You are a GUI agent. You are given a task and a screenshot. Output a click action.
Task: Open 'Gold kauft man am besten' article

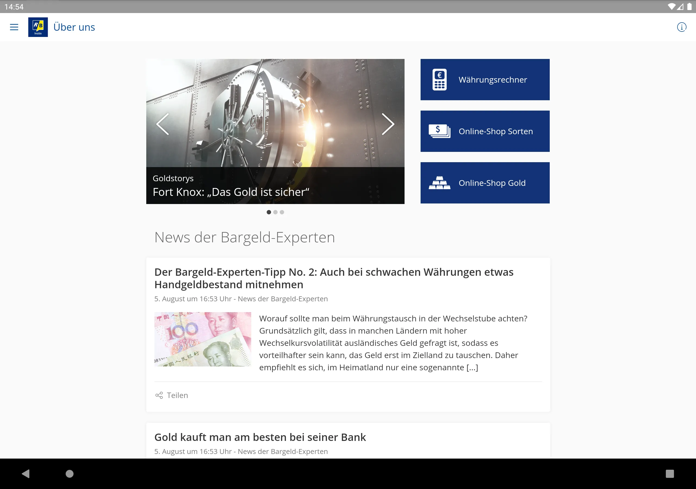[260, 437]
